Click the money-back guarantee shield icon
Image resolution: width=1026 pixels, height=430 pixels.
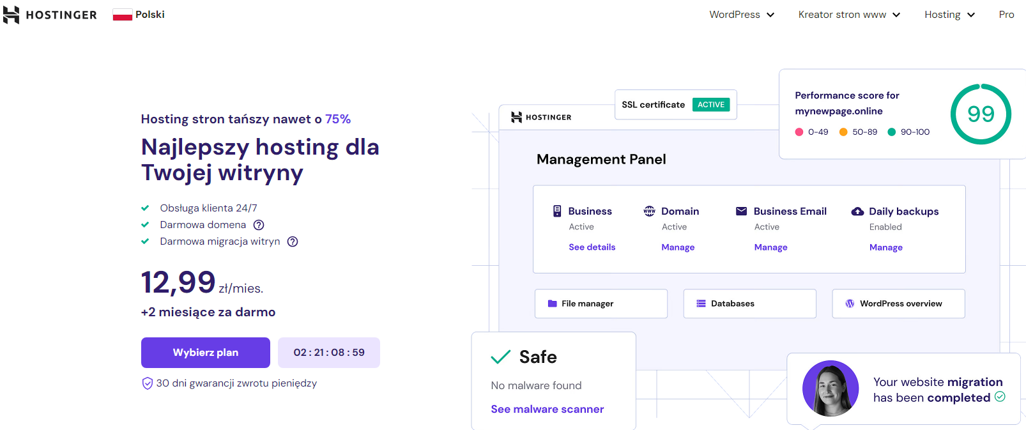tap(147, 383)
